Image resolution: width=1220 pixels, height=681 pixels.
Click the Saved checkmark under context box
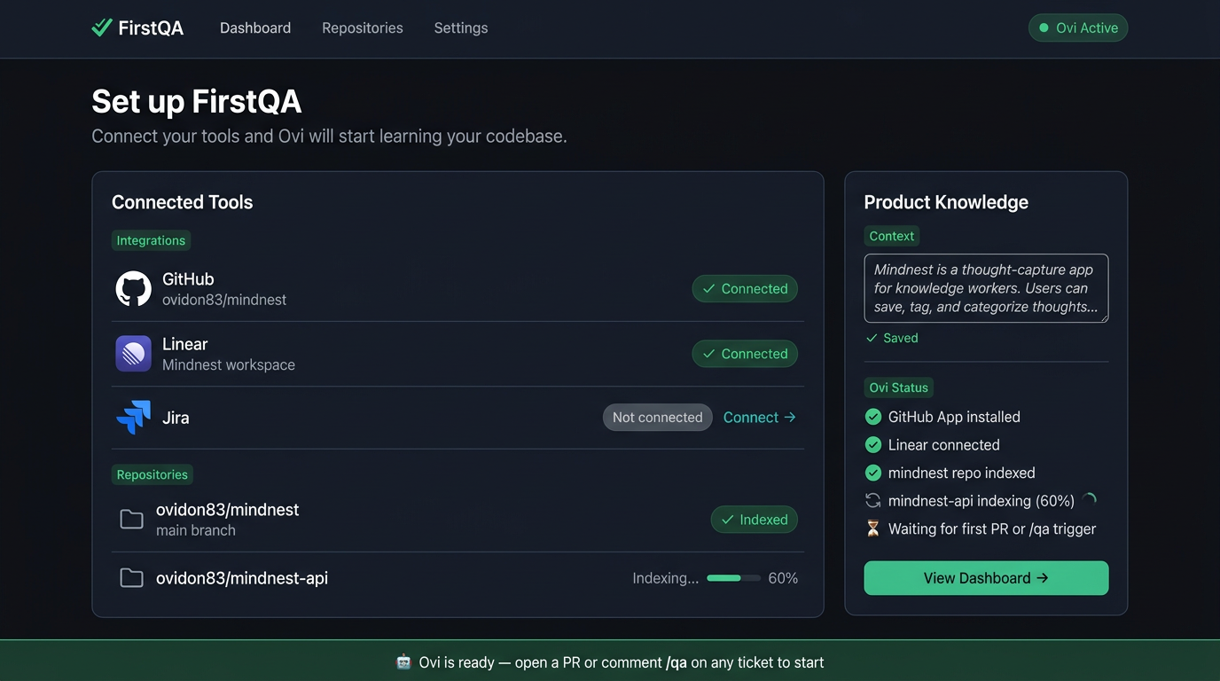coord(872,338)
